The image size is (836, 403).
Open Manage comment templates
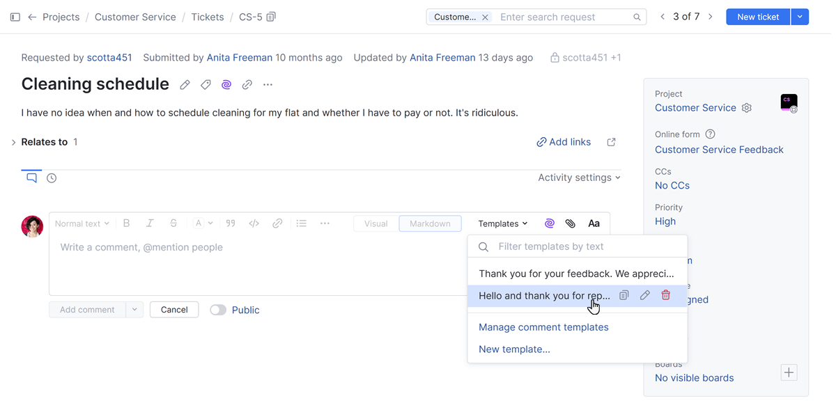[x=543, y=326]
